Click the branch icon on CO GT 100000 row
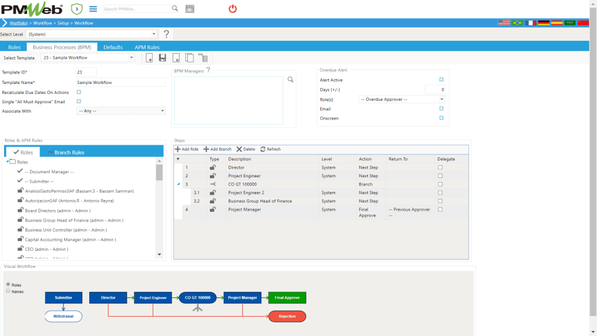 [213, 184]
